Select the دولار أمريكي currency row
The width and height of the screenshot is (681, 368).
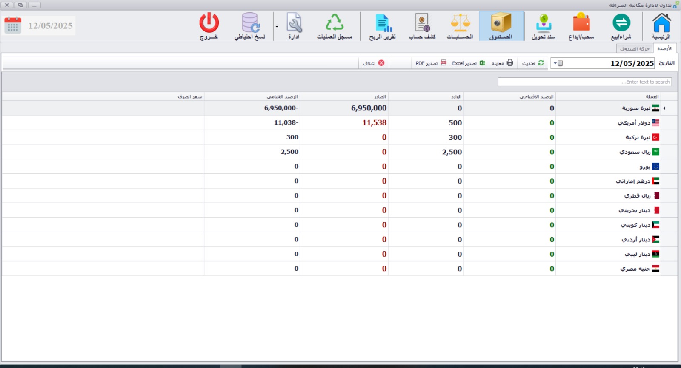tap(340, 122)
